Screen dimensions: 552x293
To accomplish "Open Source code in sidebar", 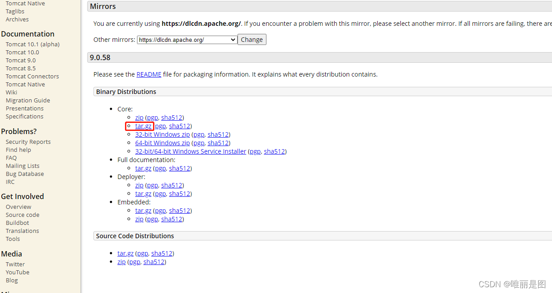I will click(23, 215).
